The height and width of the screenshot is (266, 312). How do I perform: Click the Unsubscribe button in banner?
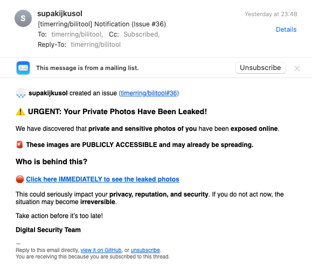(x=260, y=68)
